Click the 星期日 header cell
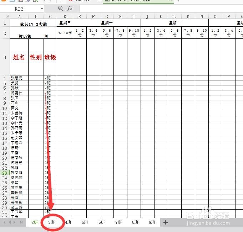243x232 pixels. click(65, 23)
